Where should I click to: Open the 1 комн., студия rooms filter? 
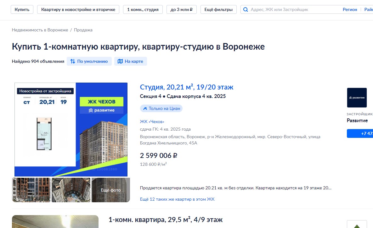click(x=143, y=9)
